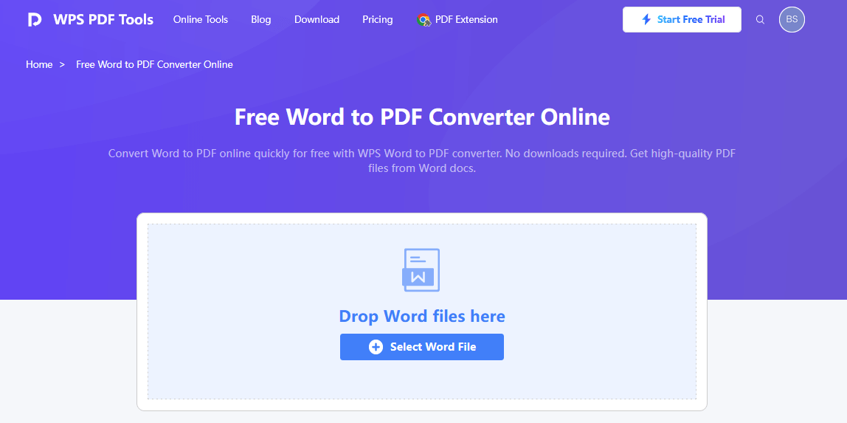The image size is (847, 423).
Task: Click the lightning bolt icon in trial button
Action: 646,19
